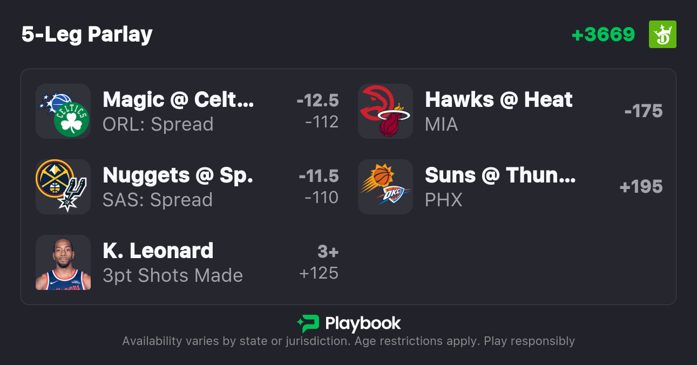Click the K. Leonard player headshot
697x365 pixels.
pyautogui.click(x=63, y=262)
